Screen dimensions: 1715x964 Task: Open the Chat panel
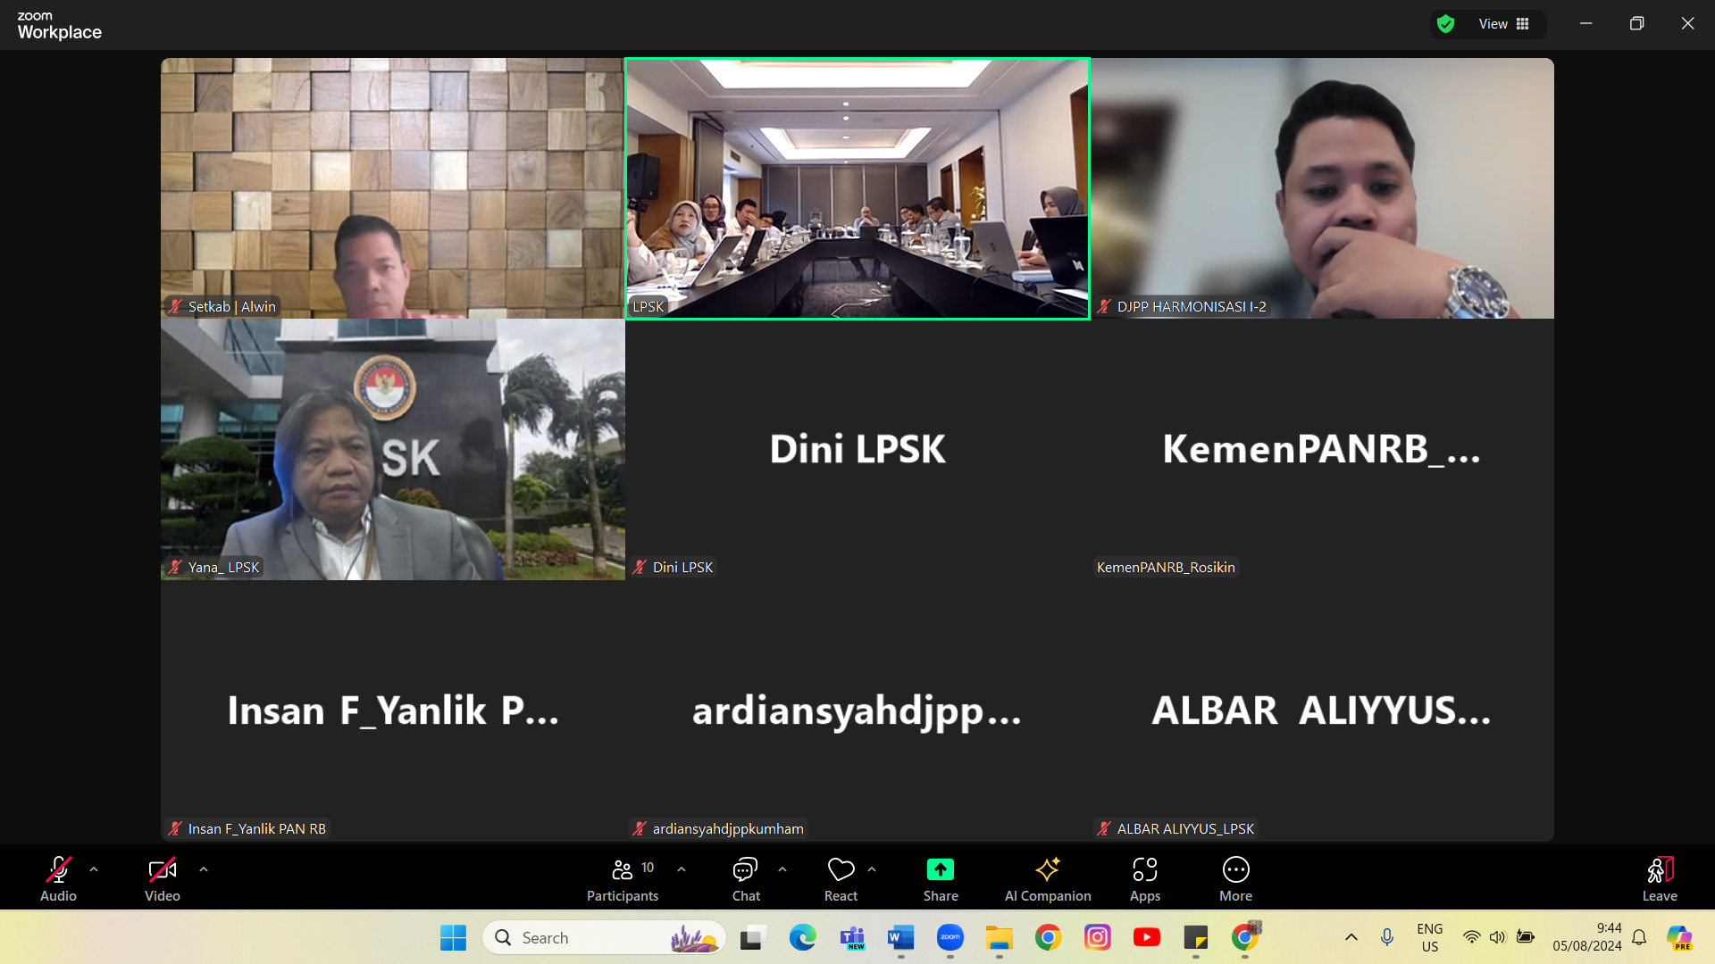pyautogui.click(x=746, y=878)
